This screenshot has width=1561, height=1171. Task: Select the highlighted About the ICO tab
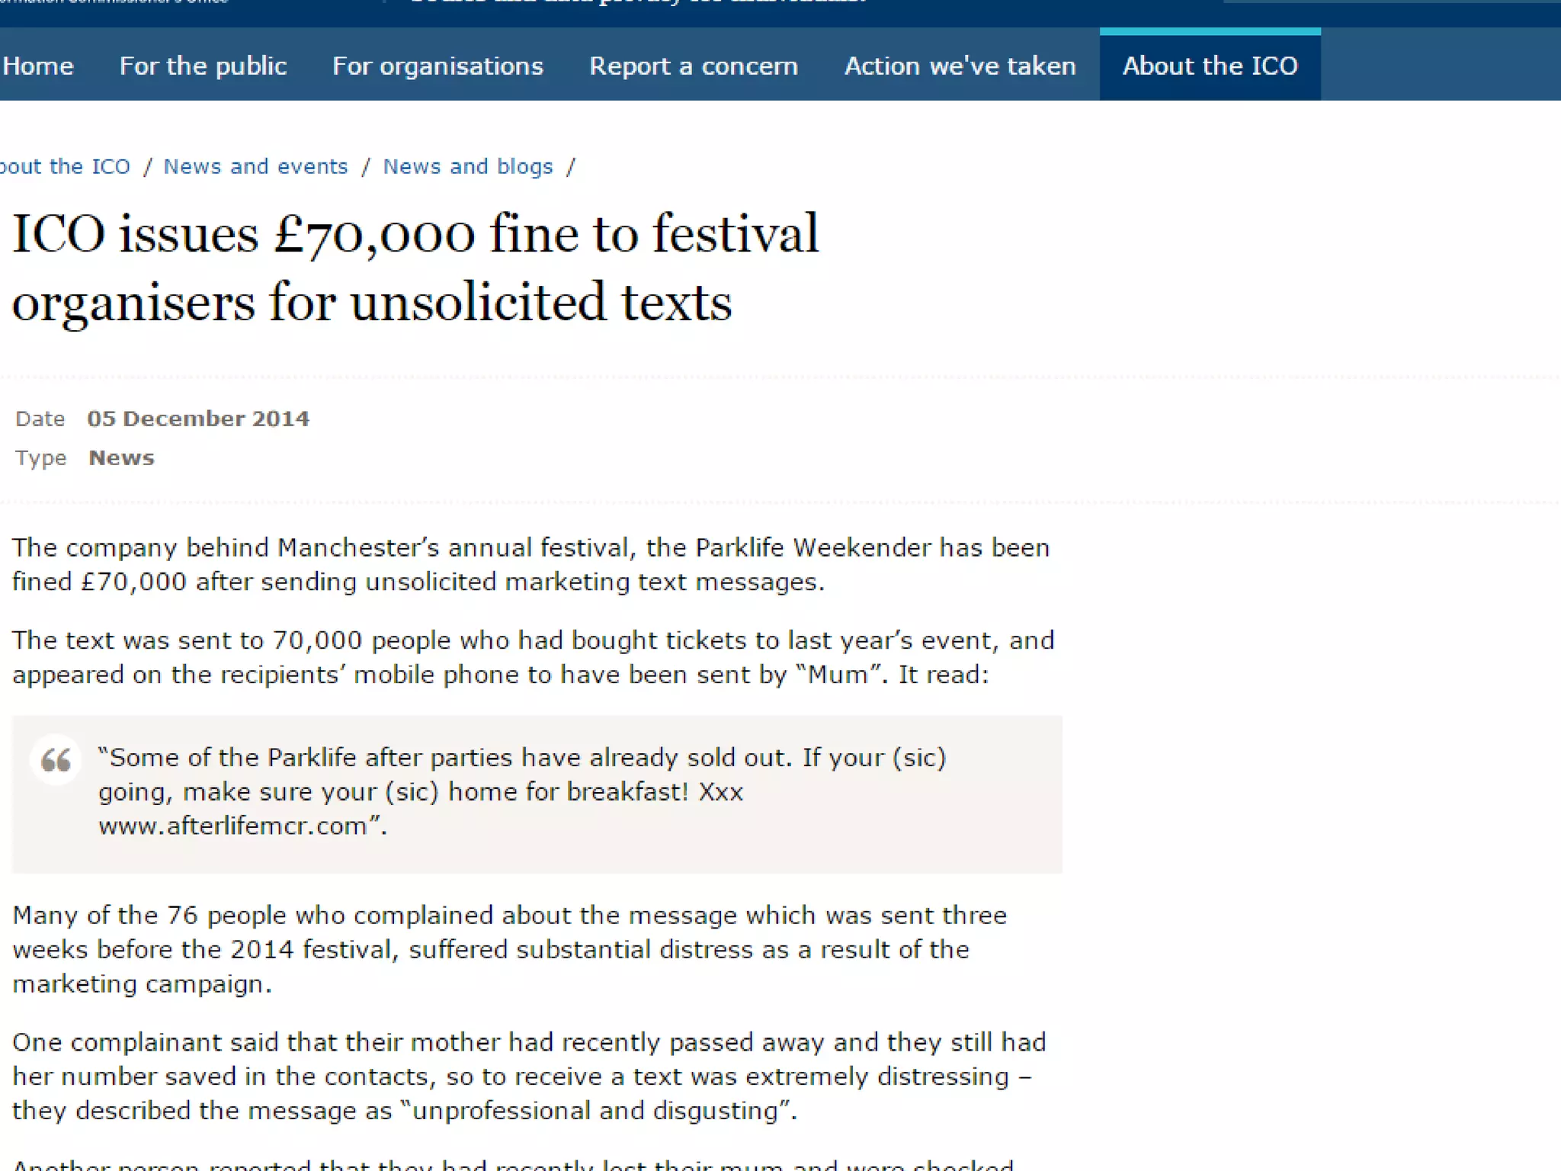click(1210, 66)
